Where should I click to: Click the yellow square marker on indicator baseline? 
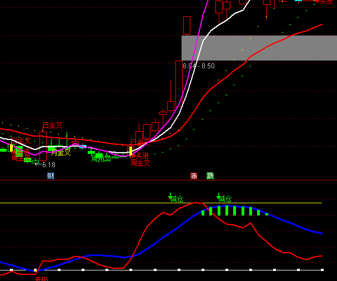click(x=36, y=270)
